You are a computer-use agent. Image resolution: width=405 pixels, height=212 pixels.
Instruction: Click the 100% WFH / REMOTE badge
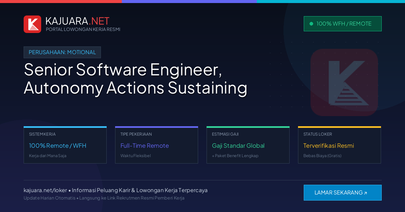343,24
